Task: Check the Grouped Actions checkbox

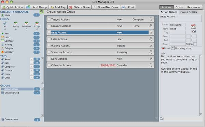Action: click(x=49, y=26)
